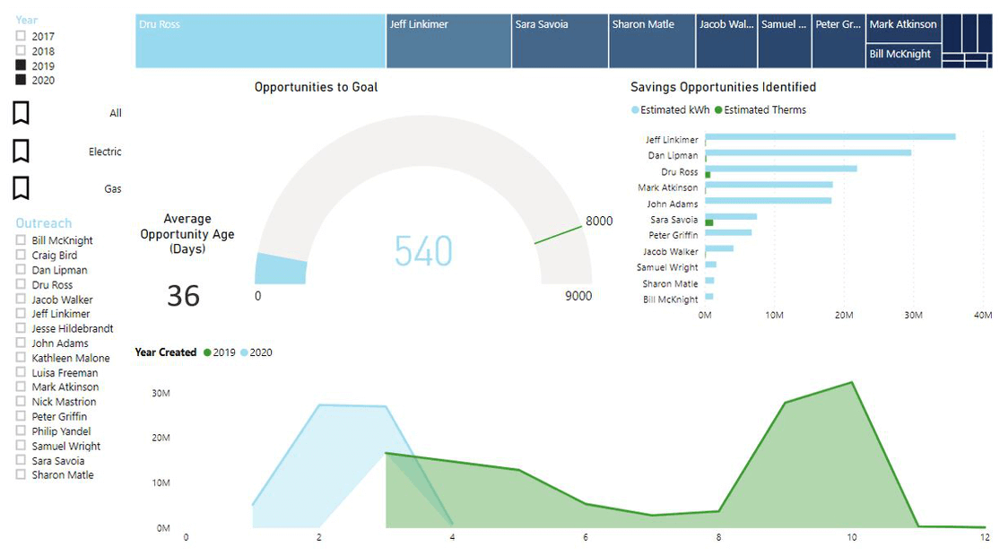Check Dru Ross in the Outreach list

19,284
